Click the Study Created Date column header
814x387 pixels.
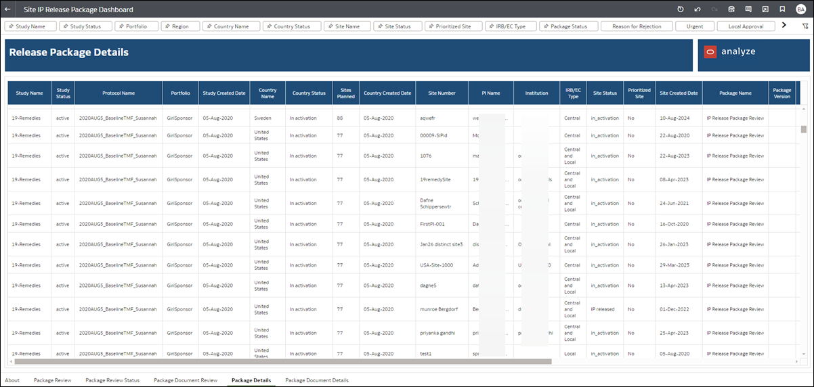tap(224, 93)
